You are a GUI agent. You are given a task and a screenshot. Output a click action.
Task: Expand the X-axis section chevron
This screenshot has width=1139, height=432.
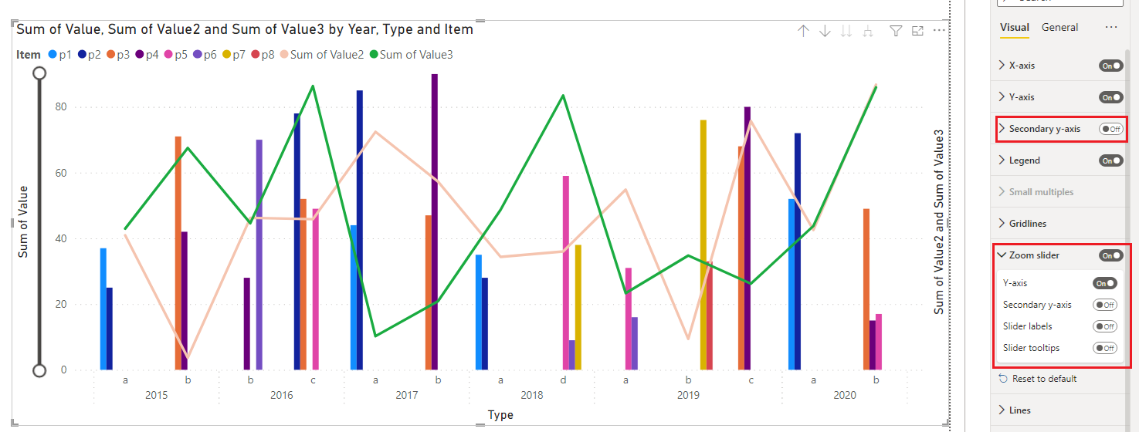(x=1002, y=66)
